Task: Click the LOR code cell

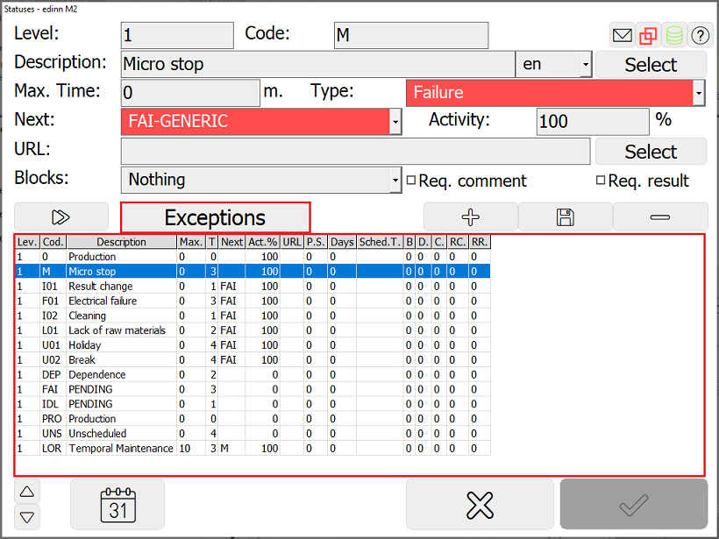Action: (53, 448)
